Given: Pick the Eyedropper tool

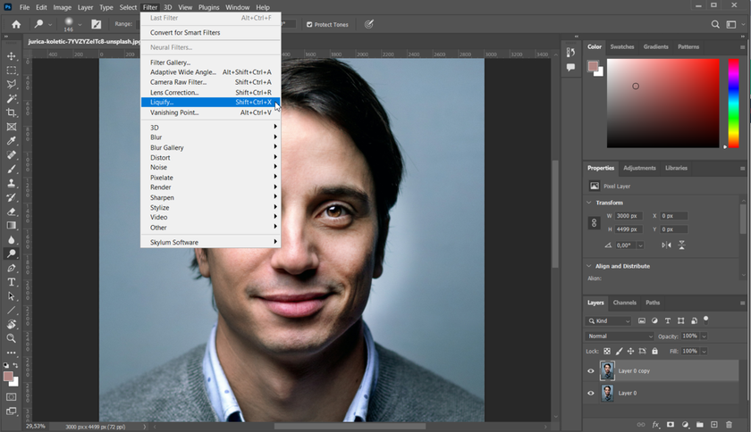Looking at the screenshot, I should coord(12,141).
